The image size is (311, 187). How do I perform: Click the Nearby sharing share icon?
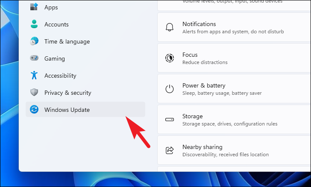tap(170, 150)
